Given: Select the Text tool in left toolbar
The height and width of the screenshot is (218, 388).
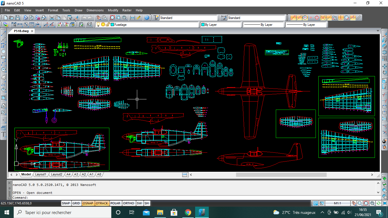Looking at the screenshot, I should (x=3, y=135).
